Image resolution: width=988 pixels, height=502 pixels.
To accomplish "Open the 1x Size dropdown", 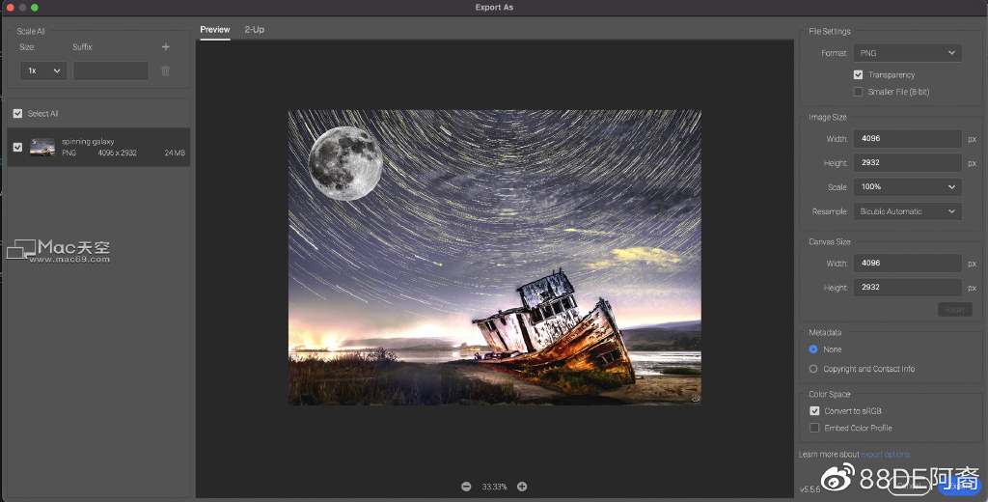I will 42,70.
